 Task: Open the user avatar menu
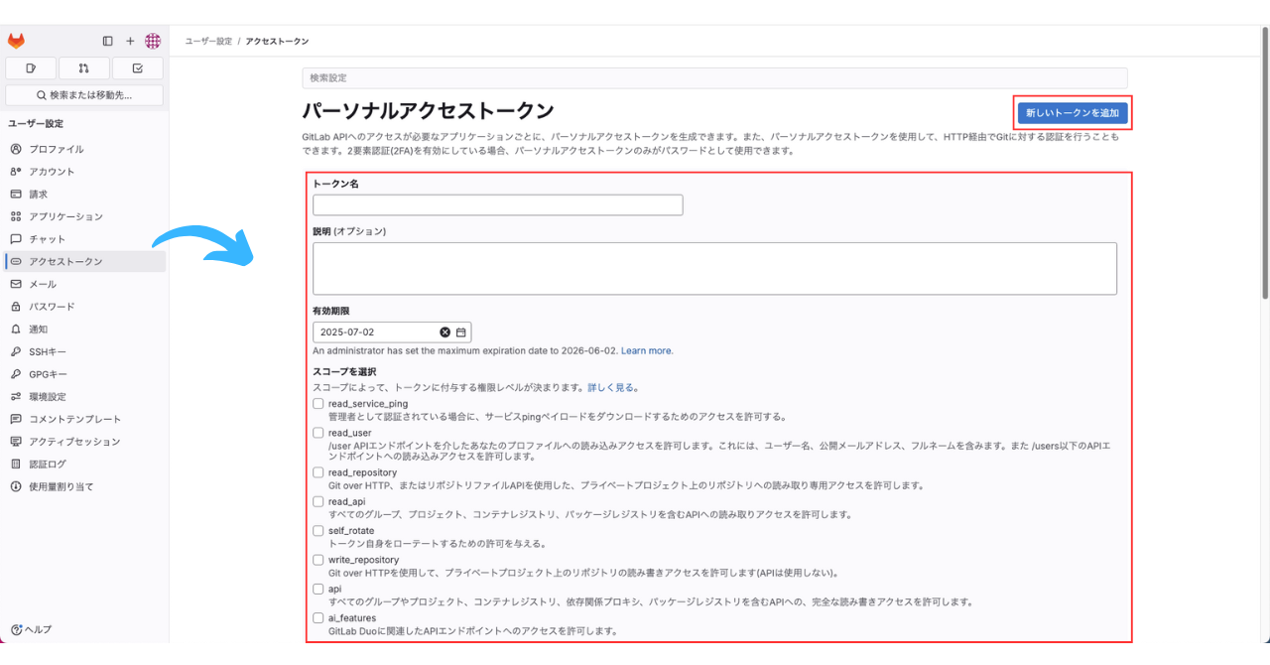(153, 41)
